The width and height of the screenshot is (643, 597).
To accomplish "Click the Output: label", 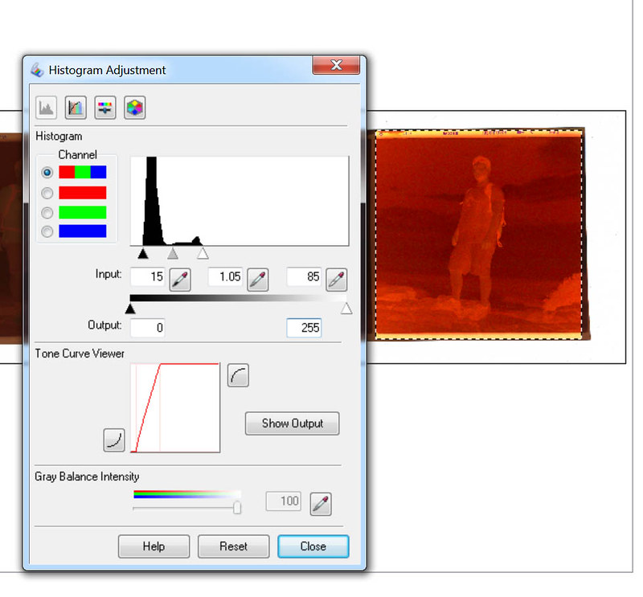I will pyautogui.click(x=105, y=325).
